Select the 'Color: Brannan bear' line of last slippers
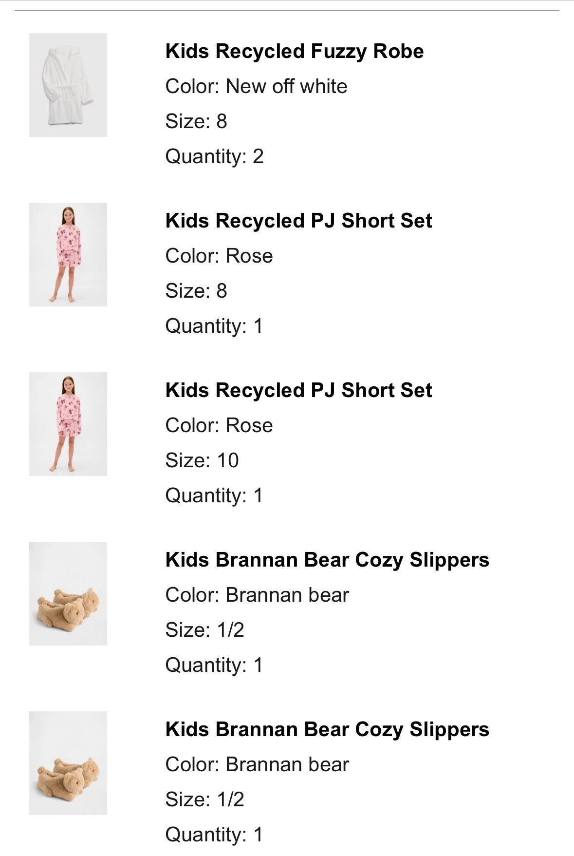The image size is (574, 856). [257, 764]
